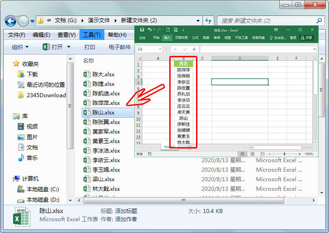Open the 帮助(H) menu

pyautogui.click(x=117, y=35)
